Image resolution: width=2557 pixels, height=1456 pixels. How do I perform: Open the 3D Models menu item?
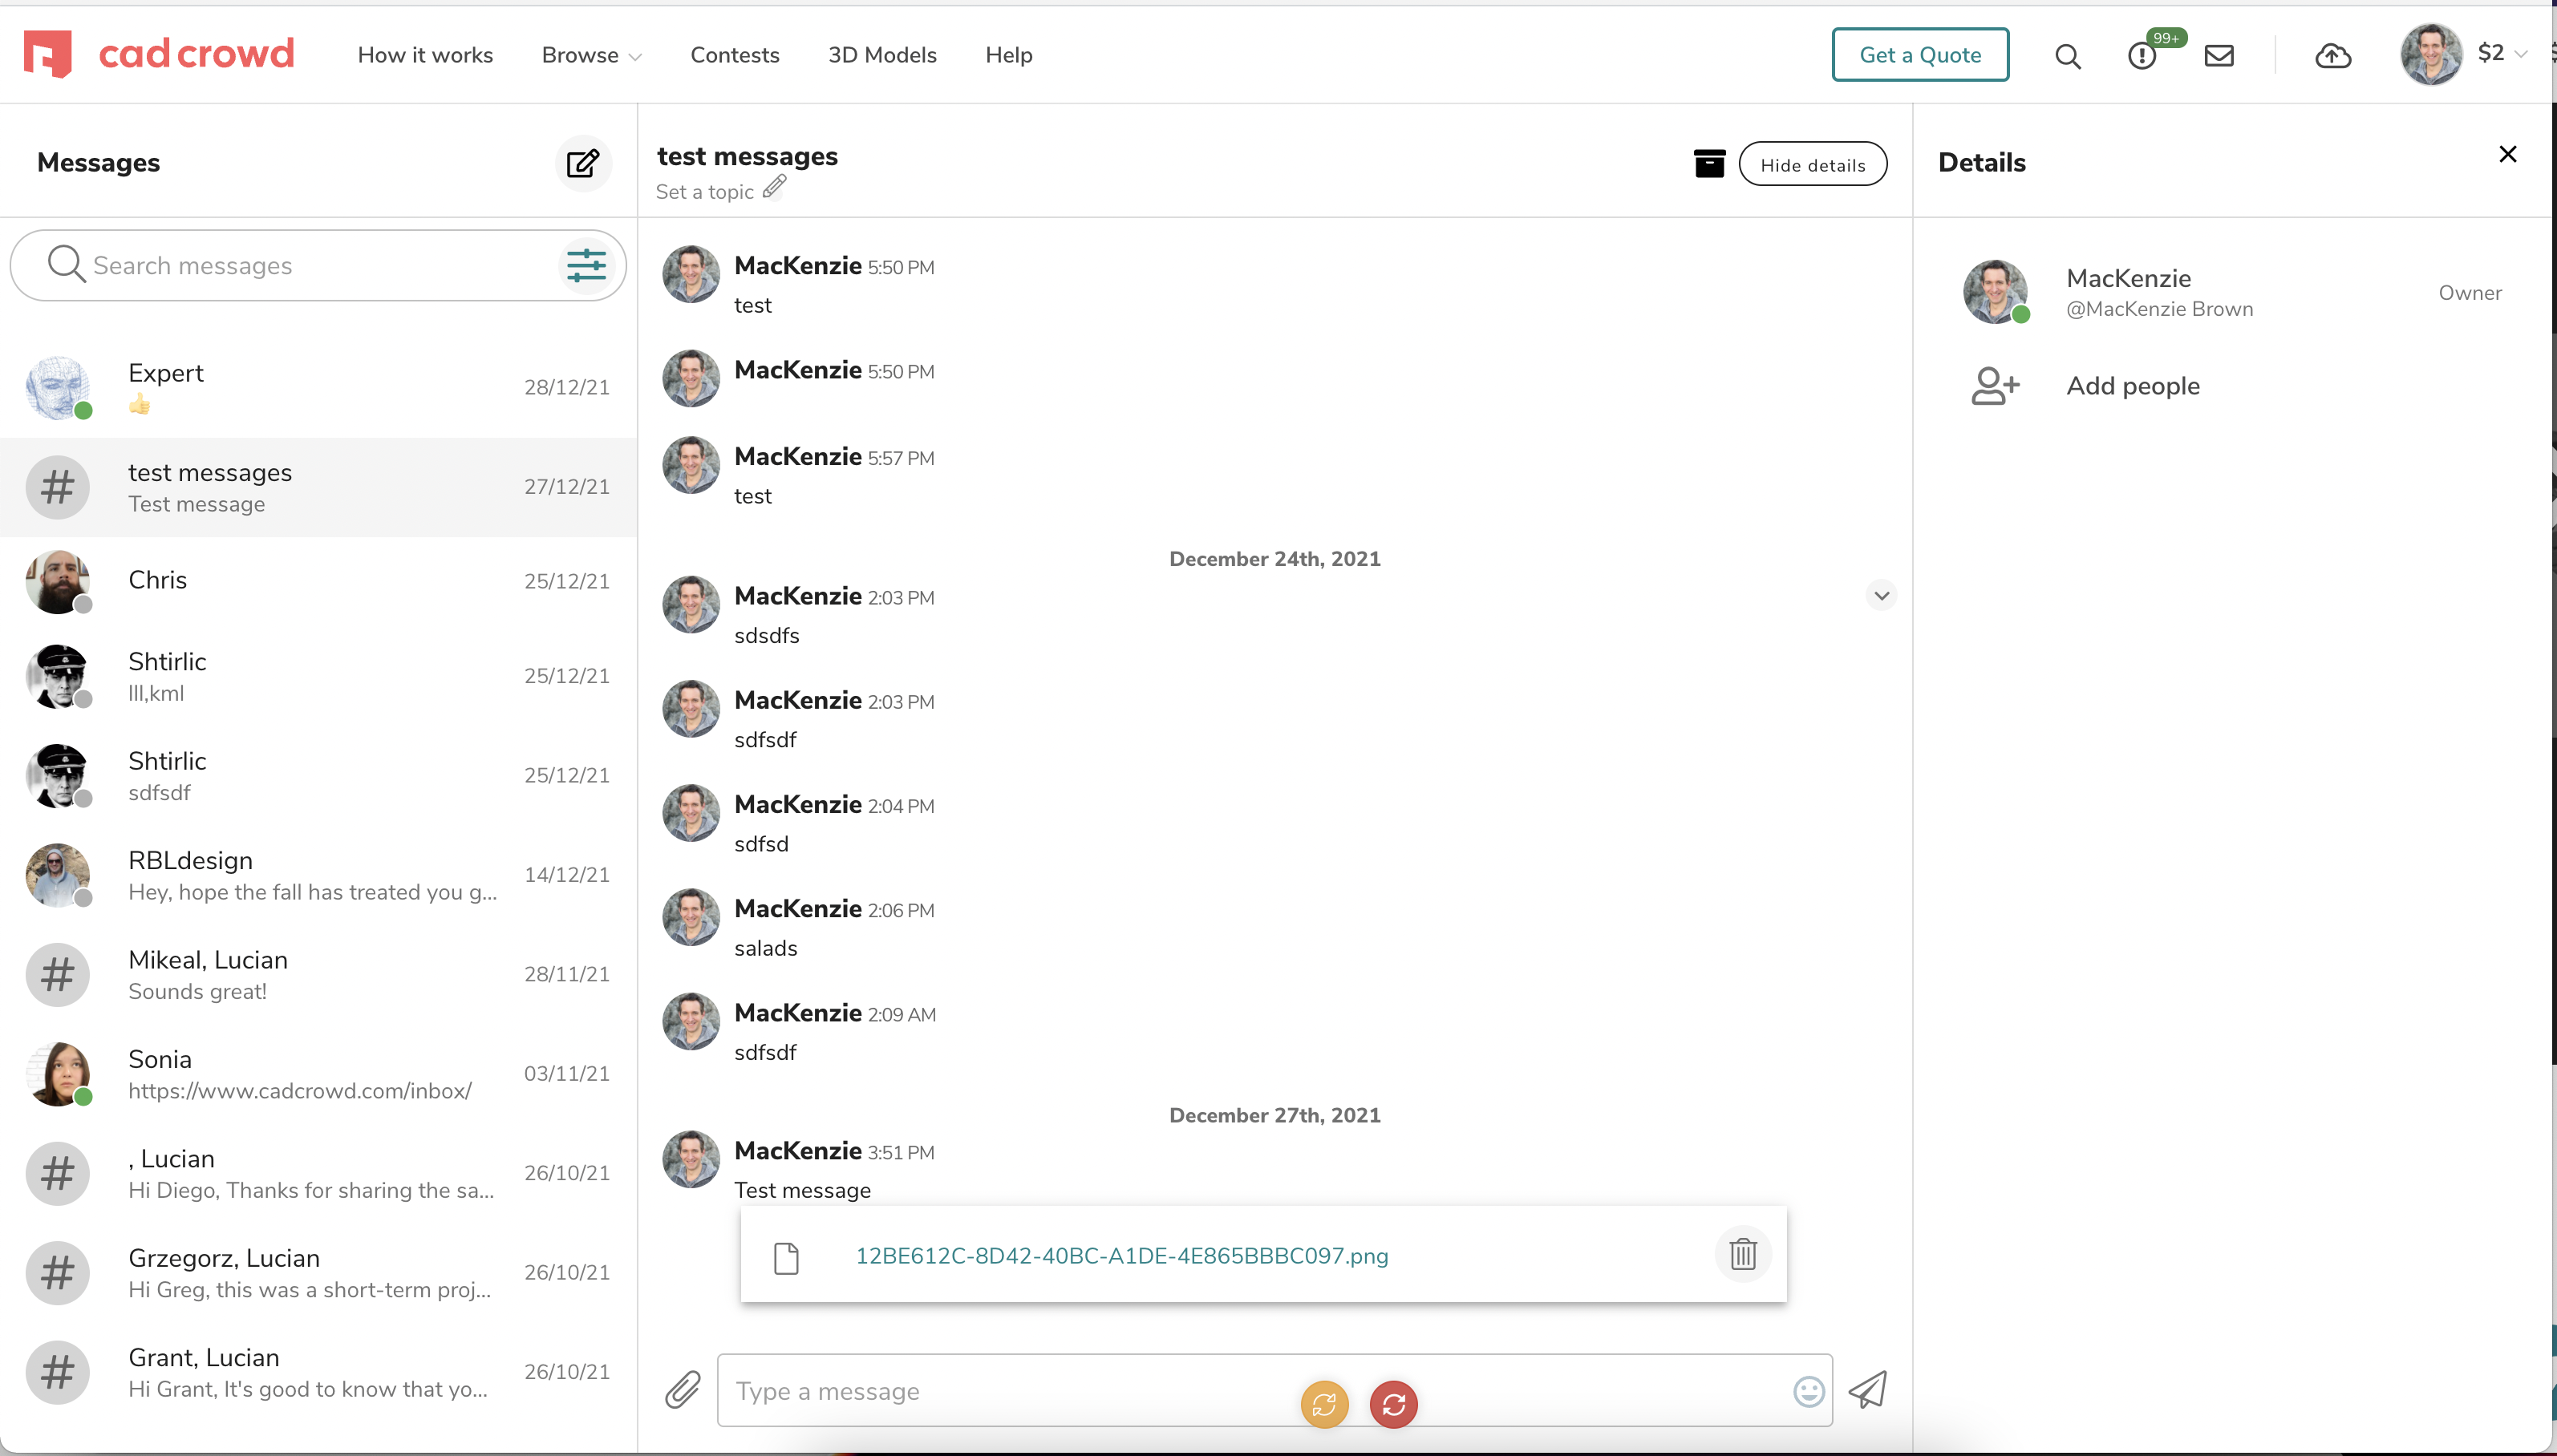point(881,55)
